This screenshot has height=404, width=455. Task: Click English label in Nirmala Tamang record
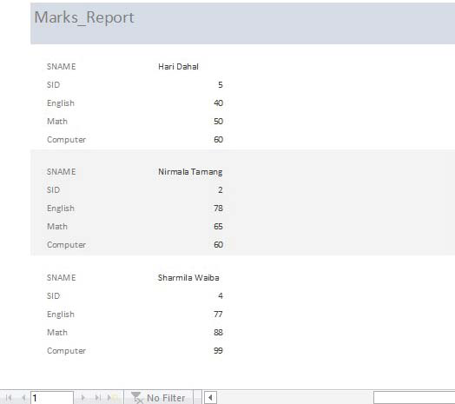pyautogui.click(x=61, y=209)
